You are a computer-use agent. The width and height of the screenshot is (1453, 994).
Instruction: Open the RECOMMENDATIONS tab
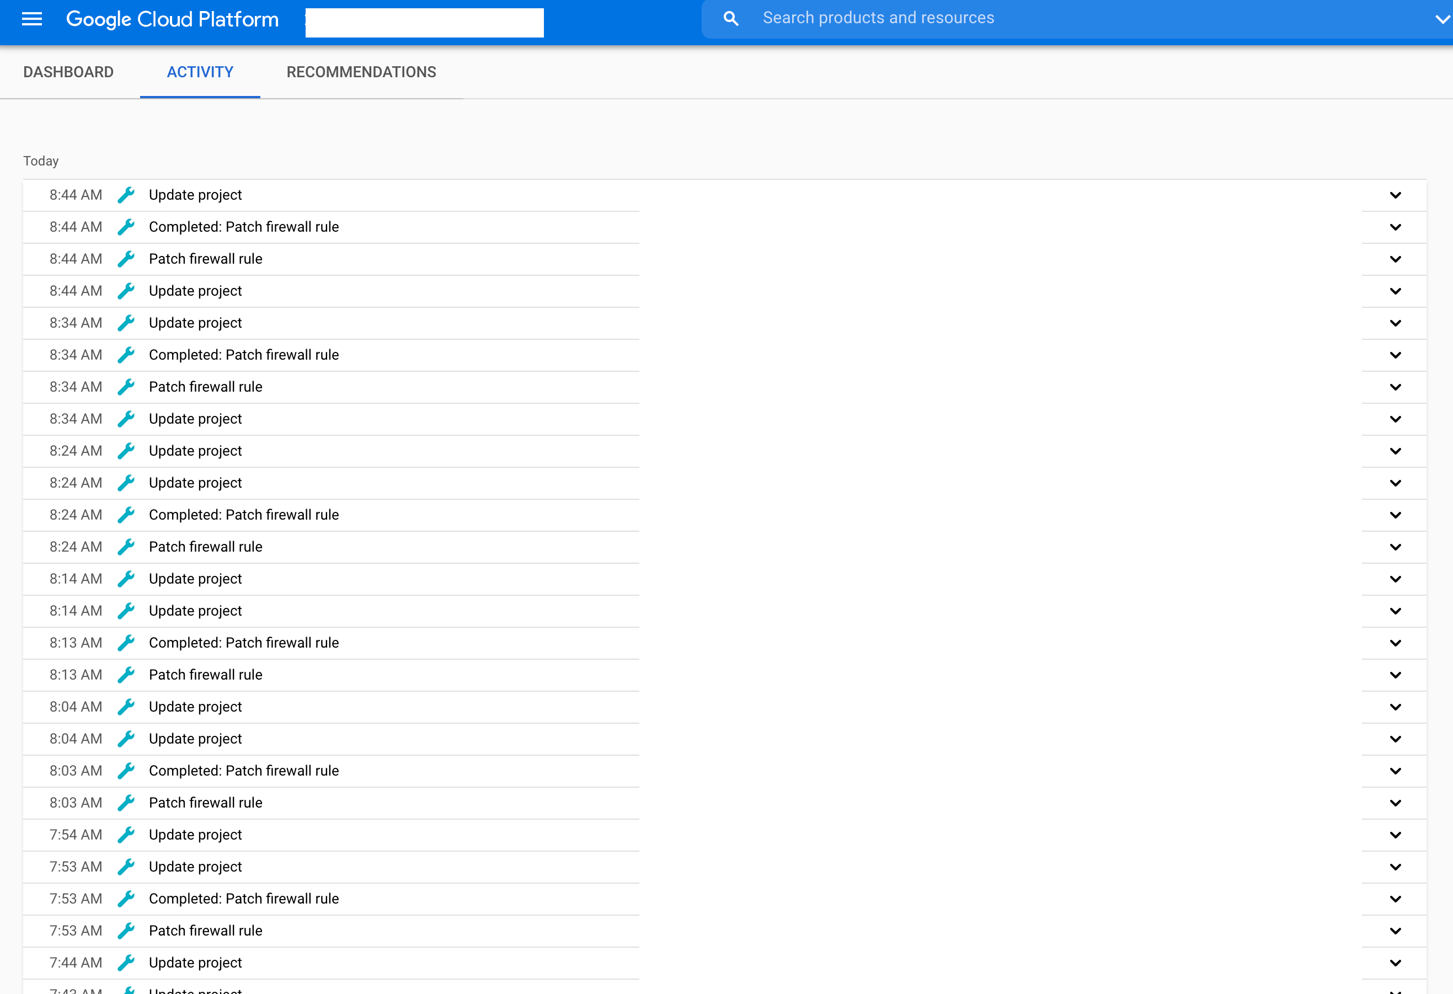point(361,72)
